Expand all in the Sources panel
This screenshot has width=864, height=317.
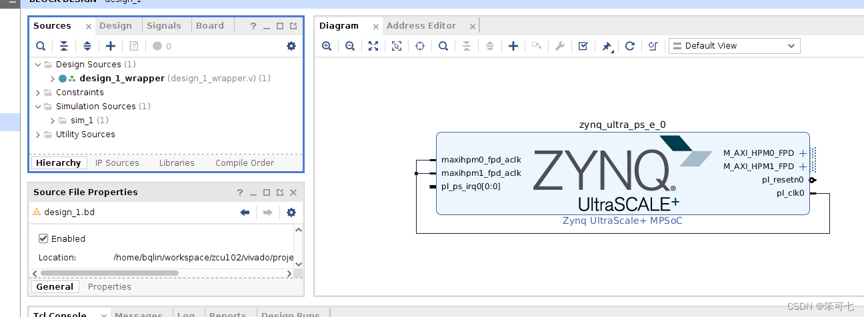click(87, 46)
